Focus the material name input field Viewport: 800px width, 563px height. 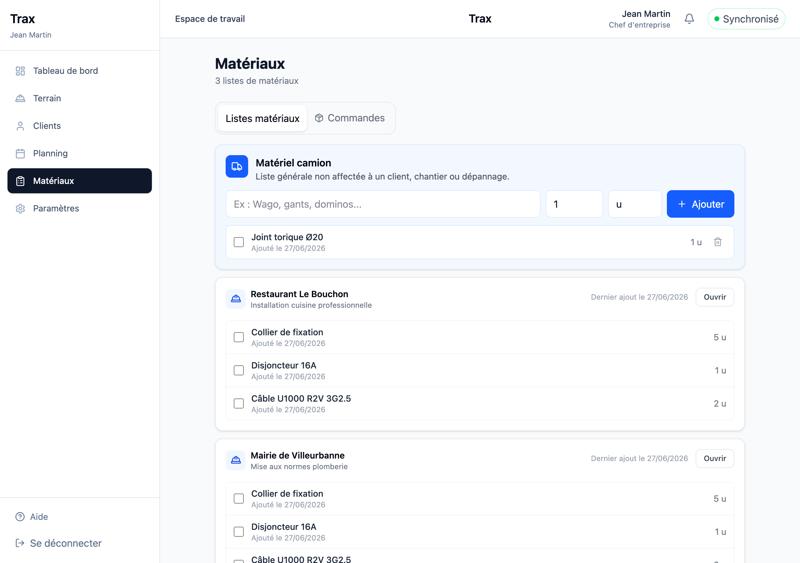coord(383,204)
